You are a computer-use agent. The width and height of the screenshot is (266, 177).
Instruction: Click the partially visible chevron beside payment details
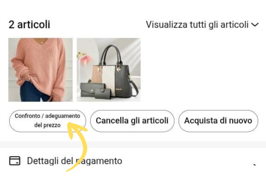click(x=254, y=164)
